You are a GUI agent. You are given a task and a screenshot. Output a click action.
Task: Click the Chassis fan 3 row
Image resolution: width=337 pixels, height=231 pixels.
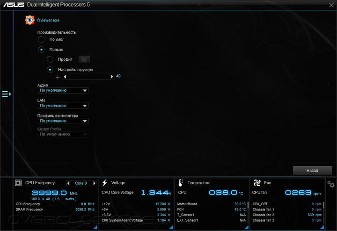coord(287,220)
